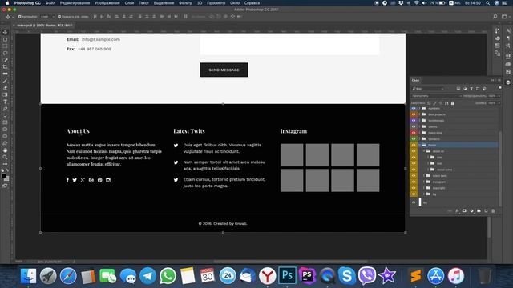Viewport: 513px width, 288px height.
Task: Open the Редактирование menu
Action: click(x=75, y=3)
